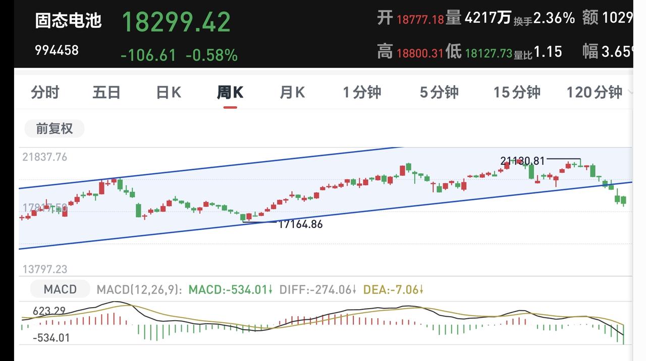Click the DEA value -7.06
Image resolution: width=646 pixels, height=361 pixels.
coord(393,290)
